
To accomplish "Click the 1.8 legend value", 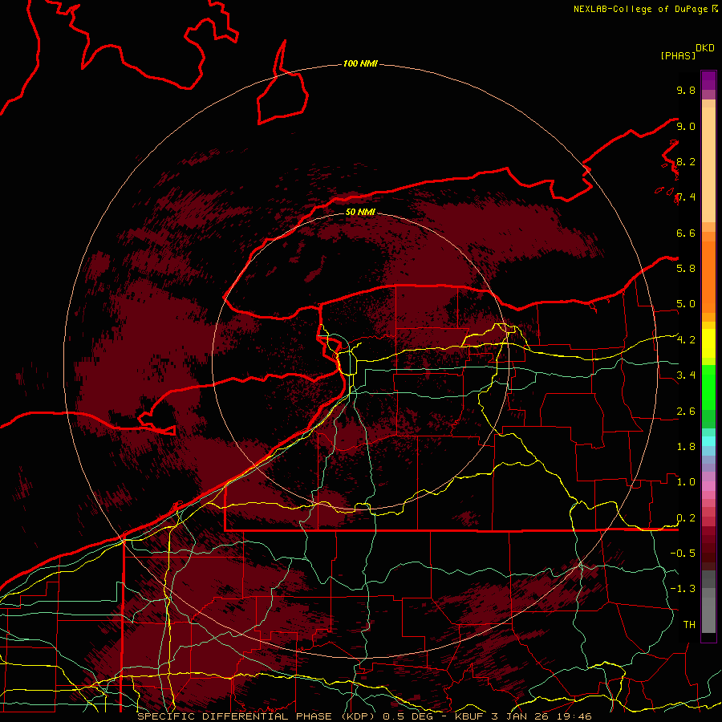I will pos(686,447).
